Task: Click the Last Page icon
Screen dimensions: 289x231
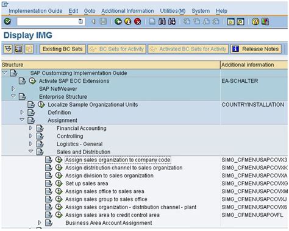Action: (x=216, y=21)
